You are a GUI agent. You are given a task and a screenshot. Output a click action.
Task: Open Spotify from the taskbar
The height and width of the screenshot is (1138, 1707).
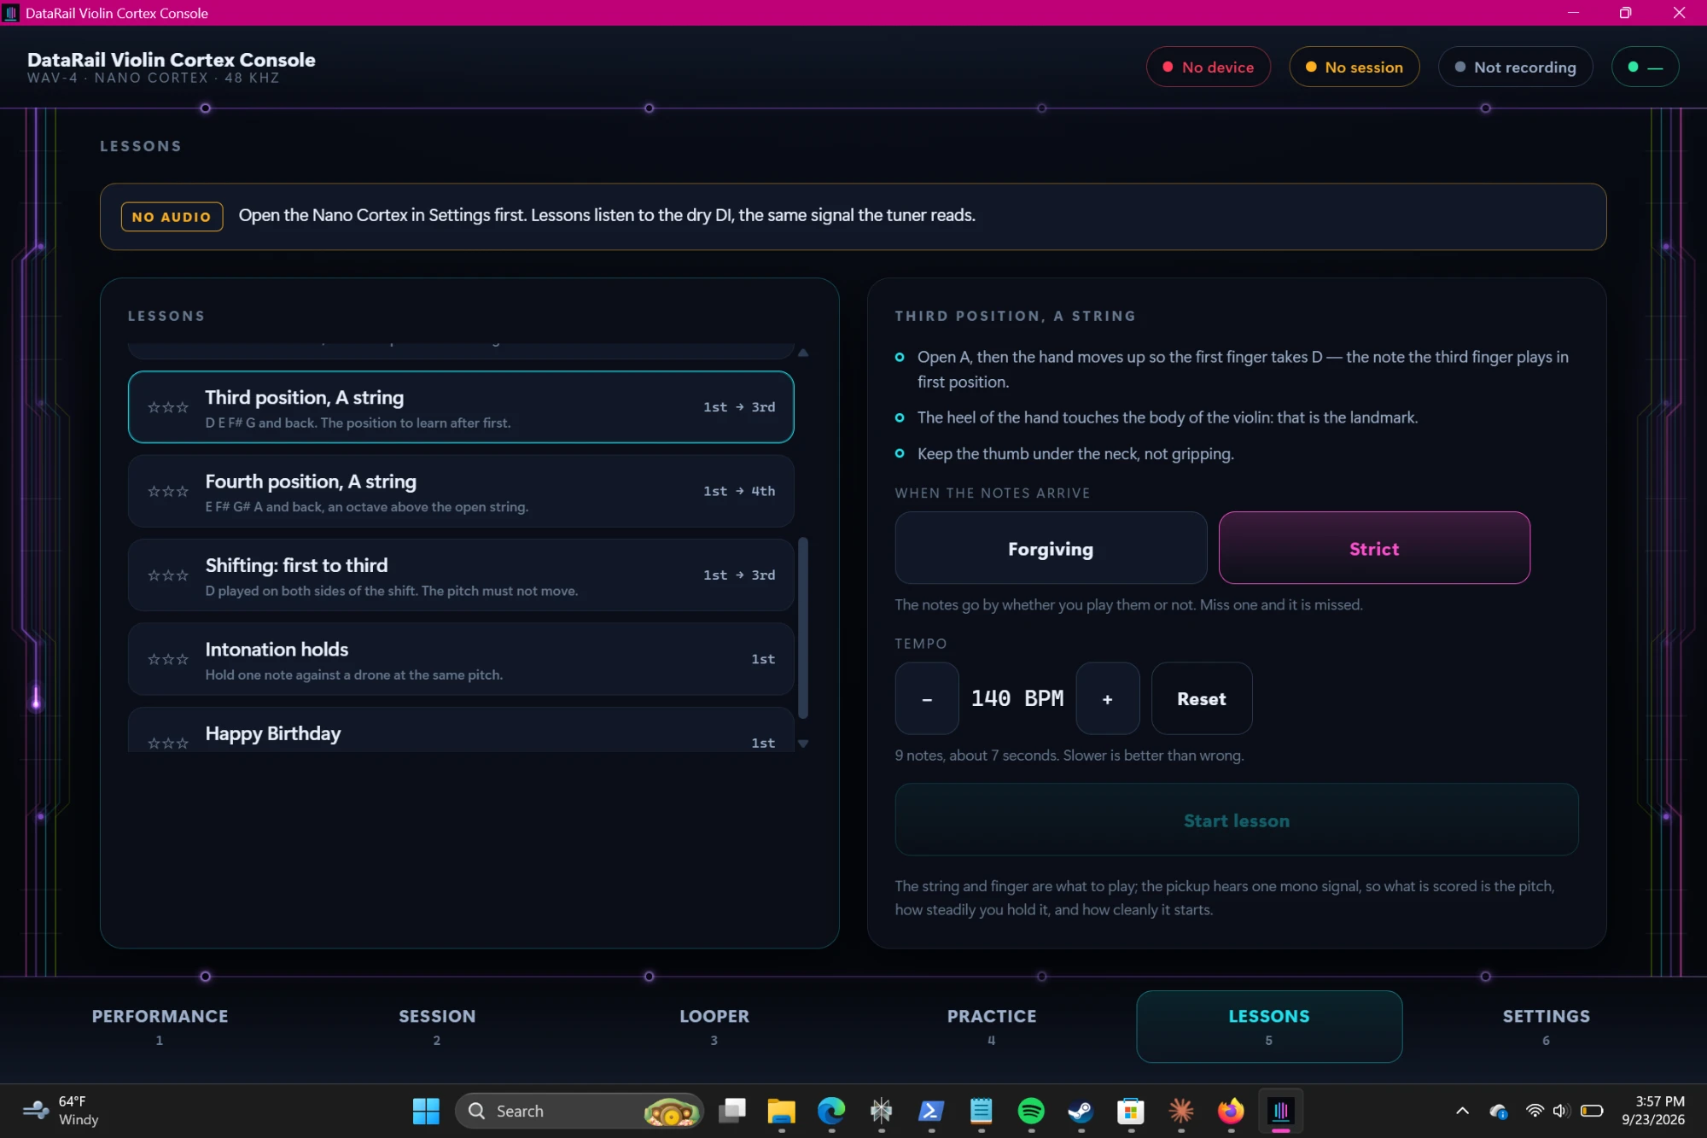tap(1031, 1111)
